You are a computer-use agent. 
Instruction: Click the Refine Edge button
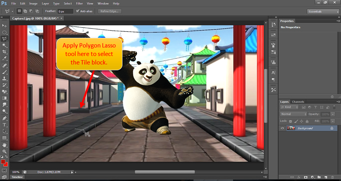click(109, 11)
